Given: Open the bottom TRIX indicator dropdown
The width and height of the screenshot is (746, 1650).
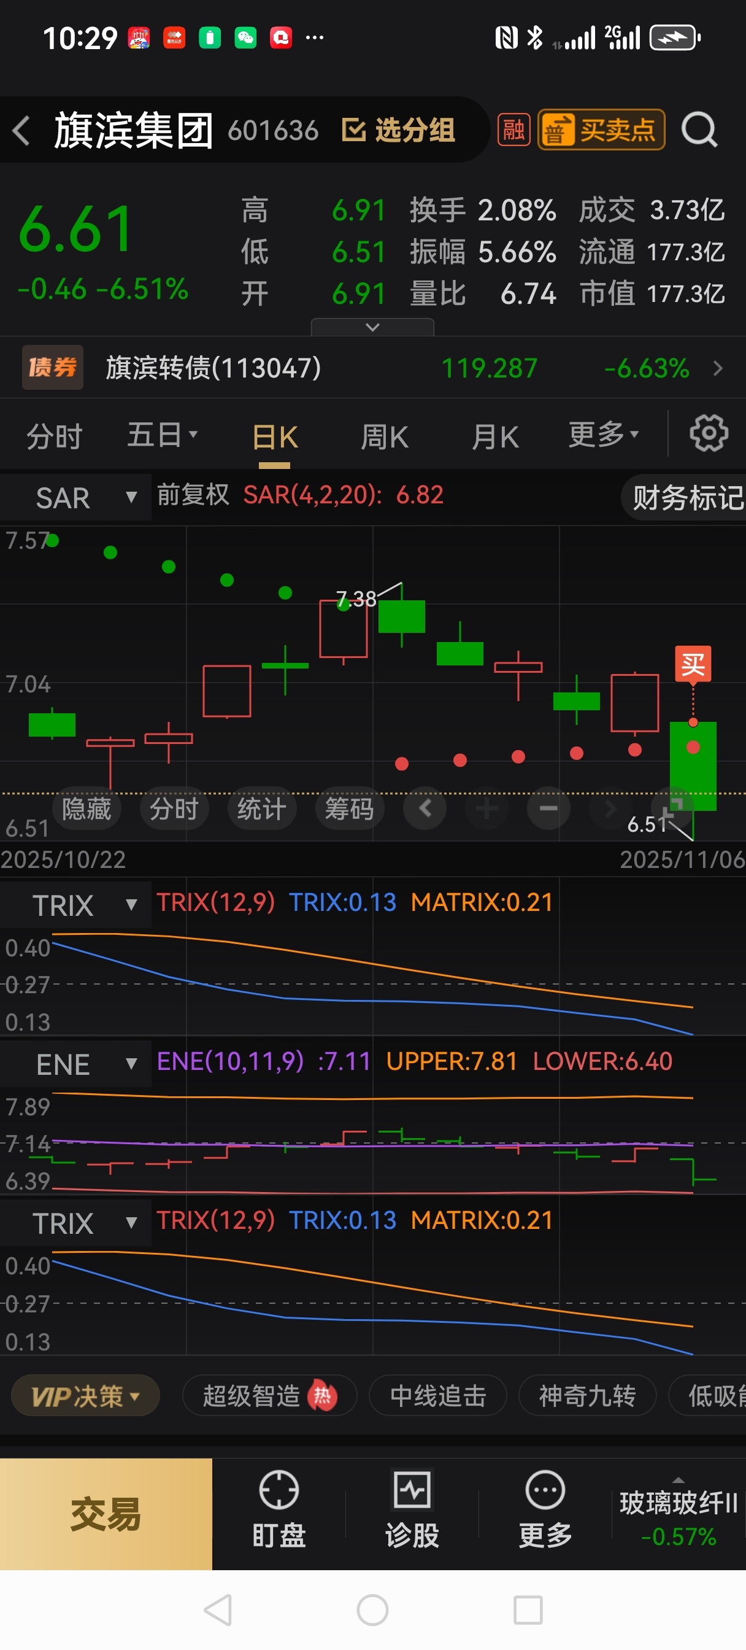Looking at the screenshot, I should pyautogui.click(x=75, y=1223).
